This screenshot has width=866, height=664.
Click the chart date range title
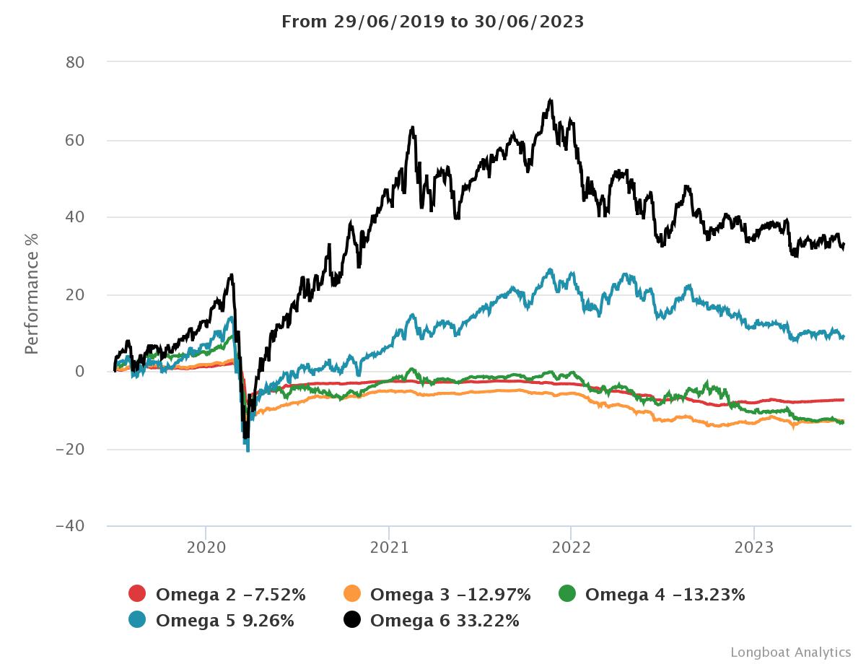click(432, 22)
